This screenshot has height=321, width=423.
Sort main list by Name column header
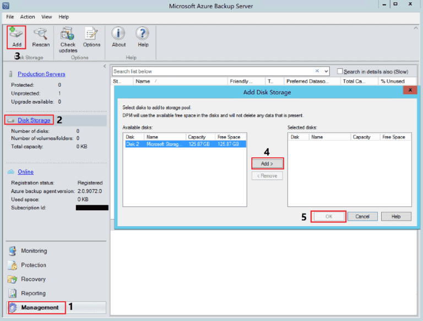tap(180, 81)
